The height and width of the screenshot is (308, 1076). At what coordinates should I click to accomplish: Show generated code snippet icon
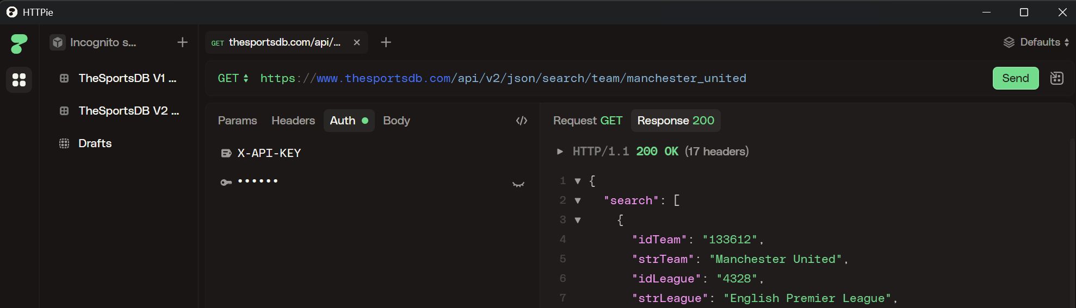pyautogui.click(x=521, y=121)
